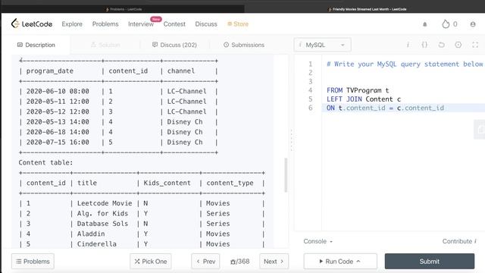Open the Interview nav item
The height and width of the screenshot is (273, 485).
(x=141, y=24)
